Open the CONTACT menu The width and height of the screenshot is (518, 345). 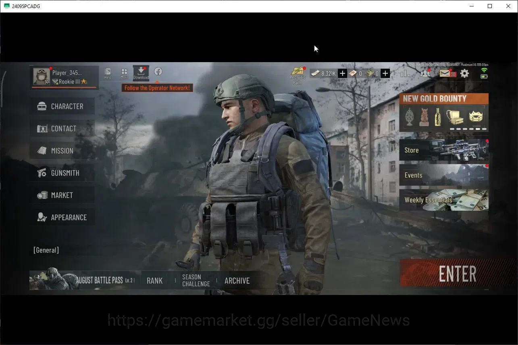coord(62,129)
